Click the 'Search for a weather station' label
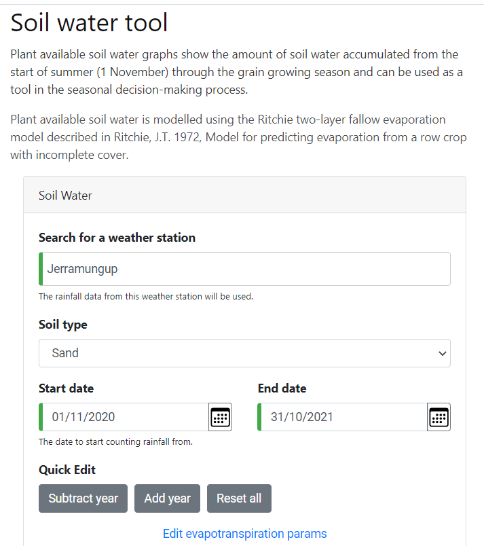 (117, 238)
